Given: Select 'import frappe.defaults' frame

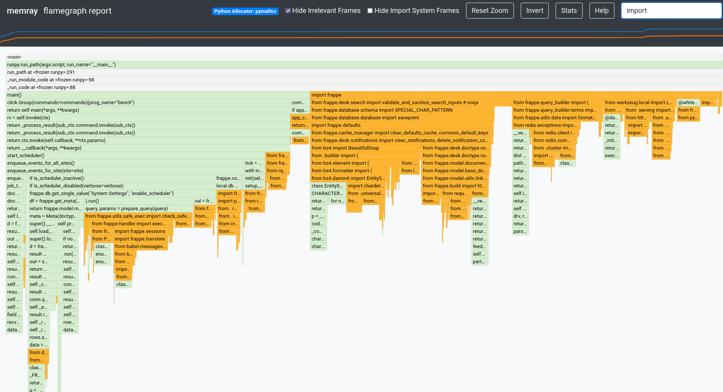Looking at the screenshot, I should click(x=401, y=125).
